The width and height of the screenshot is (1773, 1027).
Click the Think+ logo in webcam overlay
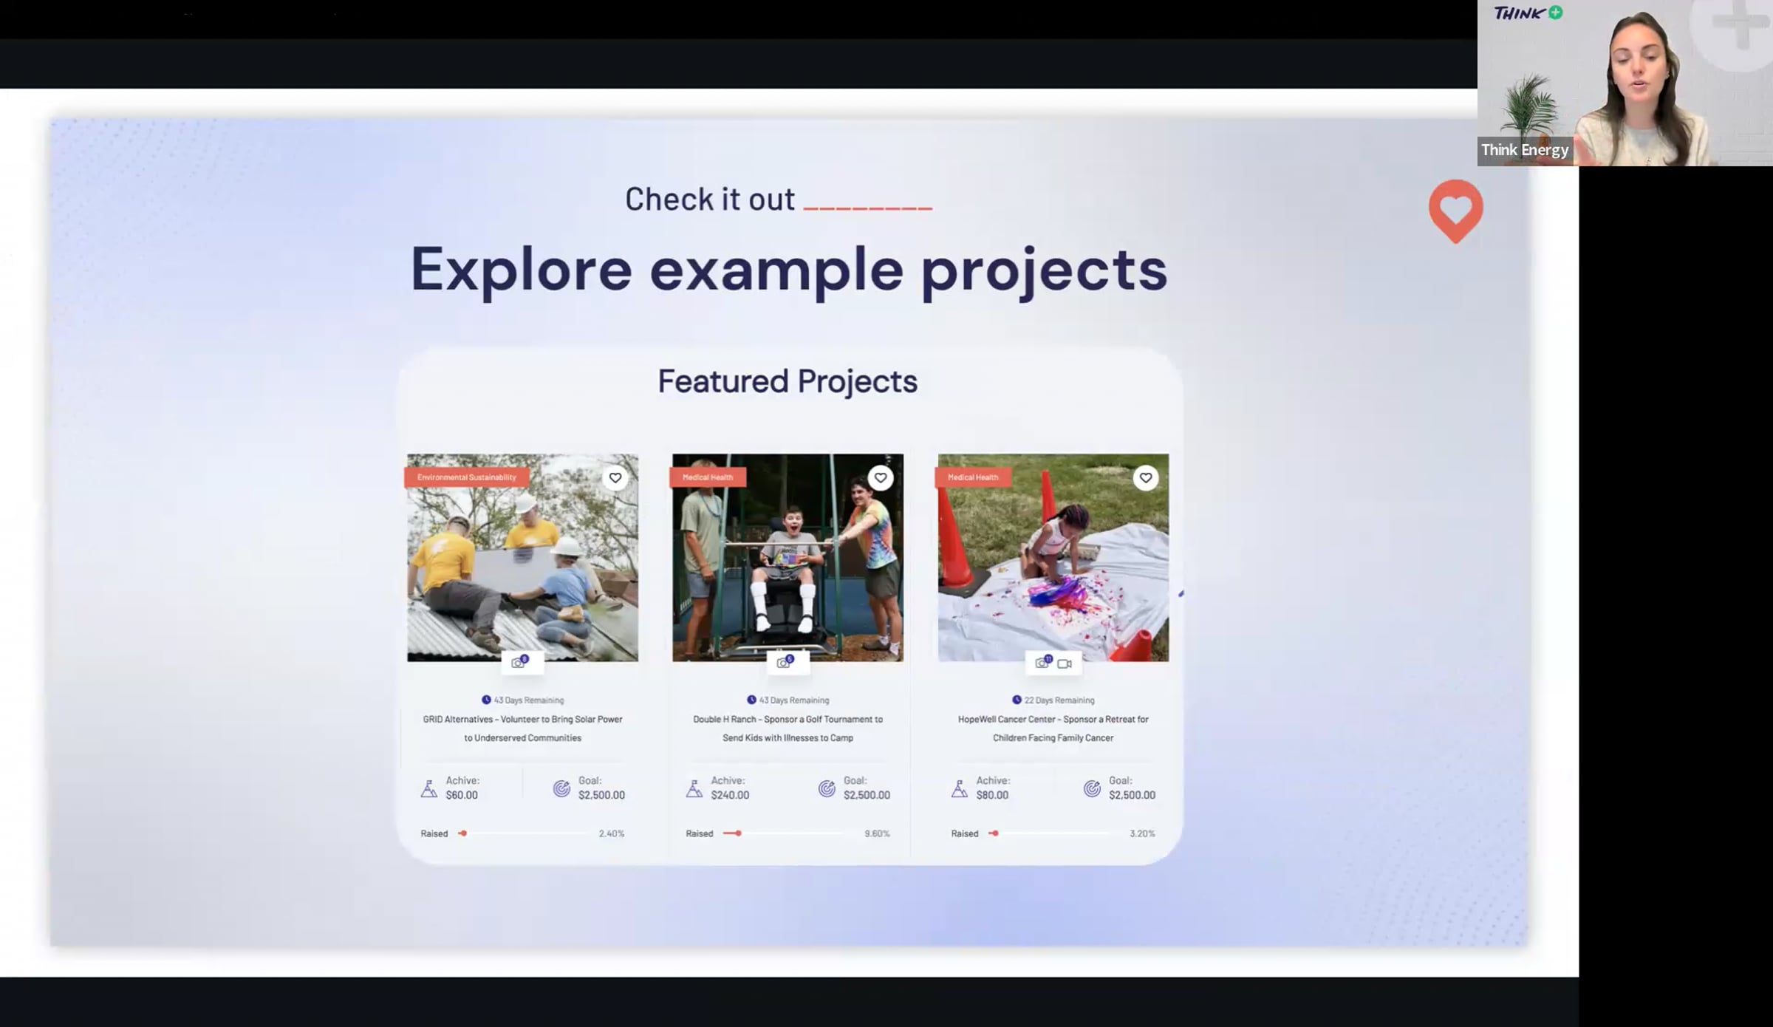click(x=1527, y=13)
